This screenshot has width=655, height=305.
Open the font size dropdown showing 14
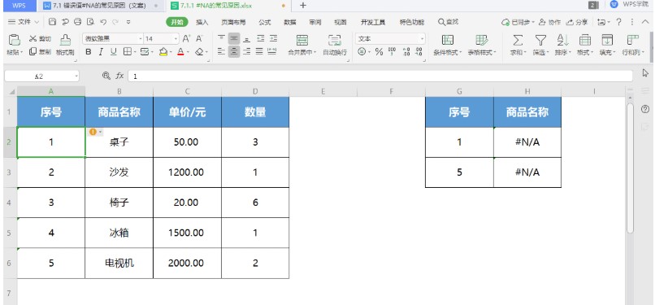pos(176,39)
